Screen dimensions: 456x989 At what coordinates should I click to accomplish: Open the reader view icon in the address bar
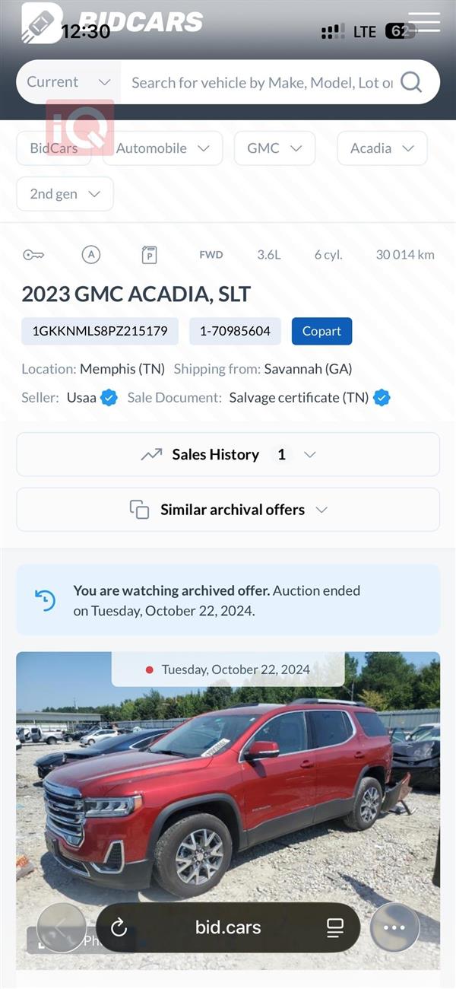(335, 927)
